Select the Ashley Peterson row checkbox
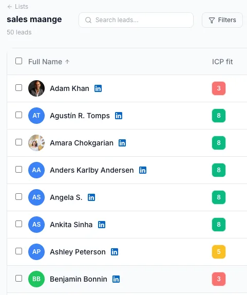 pyautogui.click(x=18, y=251)
